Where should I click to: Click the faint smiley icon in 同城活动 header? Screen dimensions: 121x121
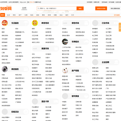click(26, 112)
